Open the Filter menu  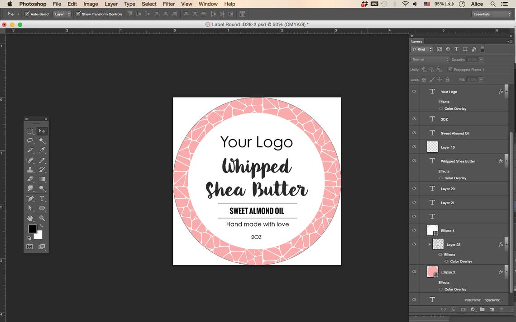tap(168, 4)
